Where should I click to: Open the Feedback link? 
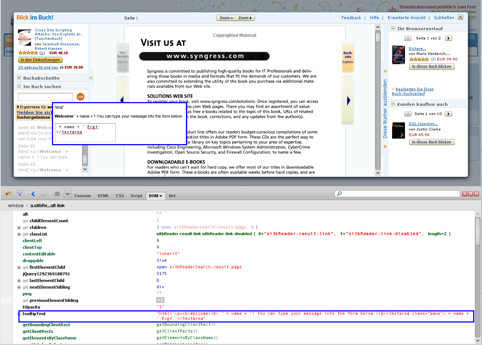[x=351, y=18]
